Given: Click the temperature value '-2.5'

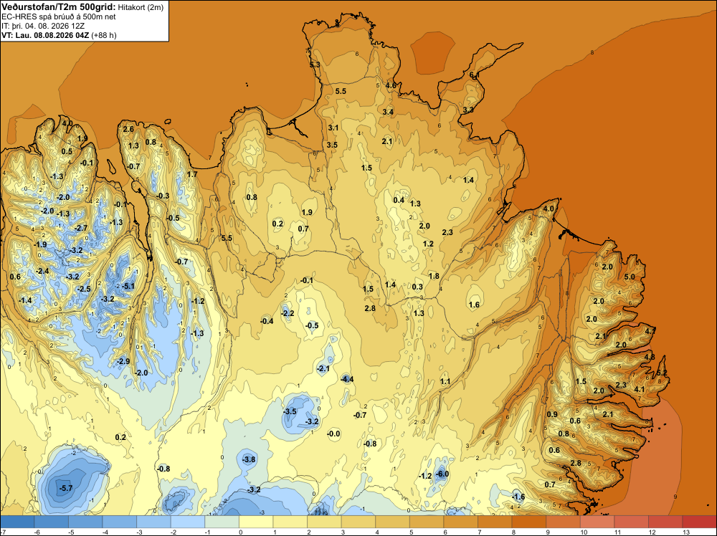Looking at the screenshot, I should (x=84, y=289).
